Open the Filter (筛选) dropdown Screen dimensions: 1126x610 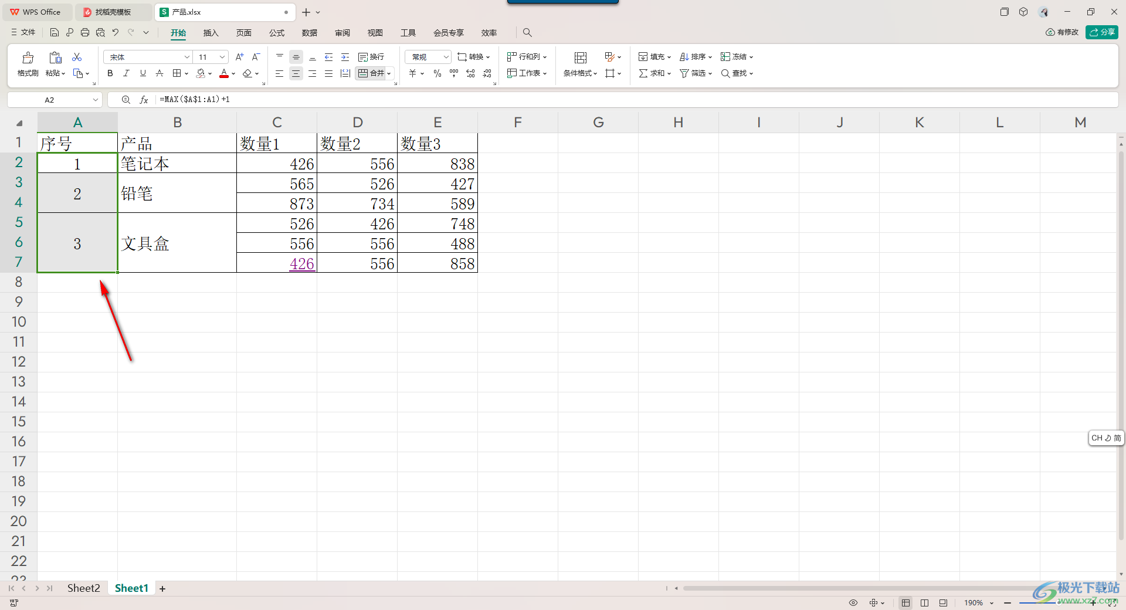tap(696, 73)
